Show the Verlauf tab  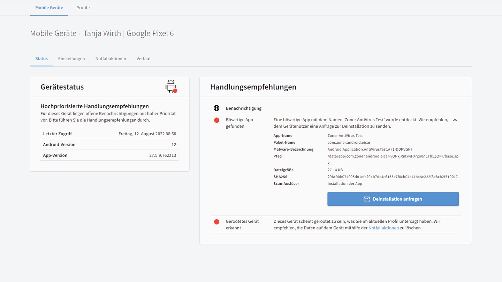click(x=144, y=59)
